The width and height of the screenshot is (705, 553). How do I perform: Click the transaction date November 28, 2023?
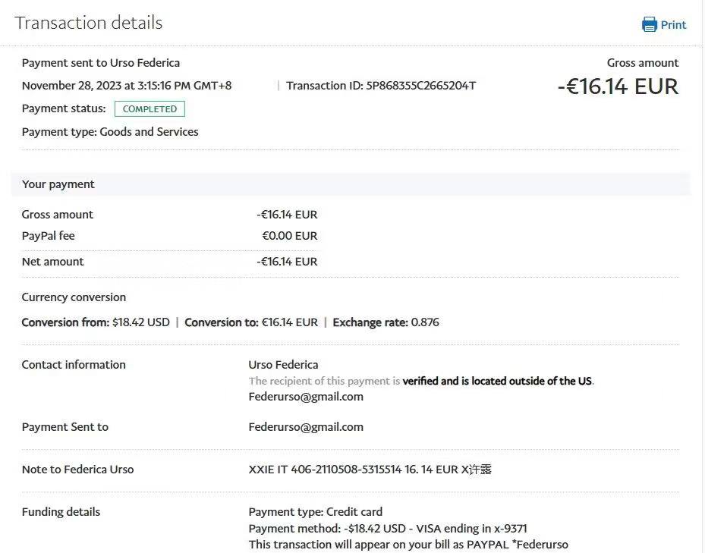tap(127, 86)
